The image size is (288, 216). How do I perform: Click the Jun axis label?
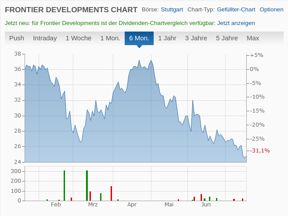point(206,205)
